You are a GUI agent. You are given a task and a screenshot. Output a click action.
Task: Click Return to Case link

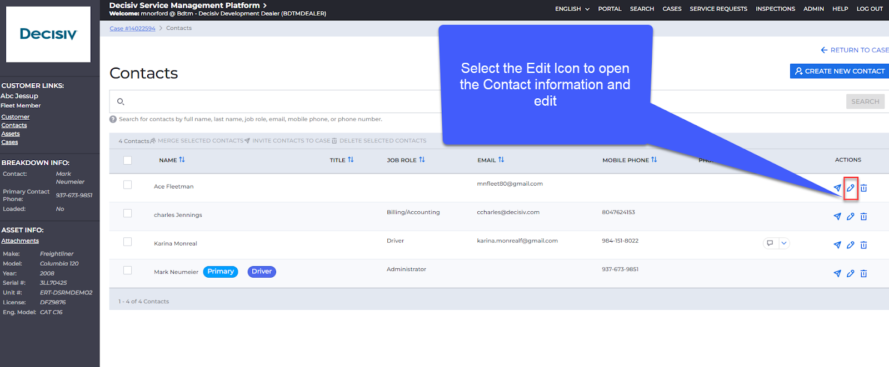coord(855,50)
